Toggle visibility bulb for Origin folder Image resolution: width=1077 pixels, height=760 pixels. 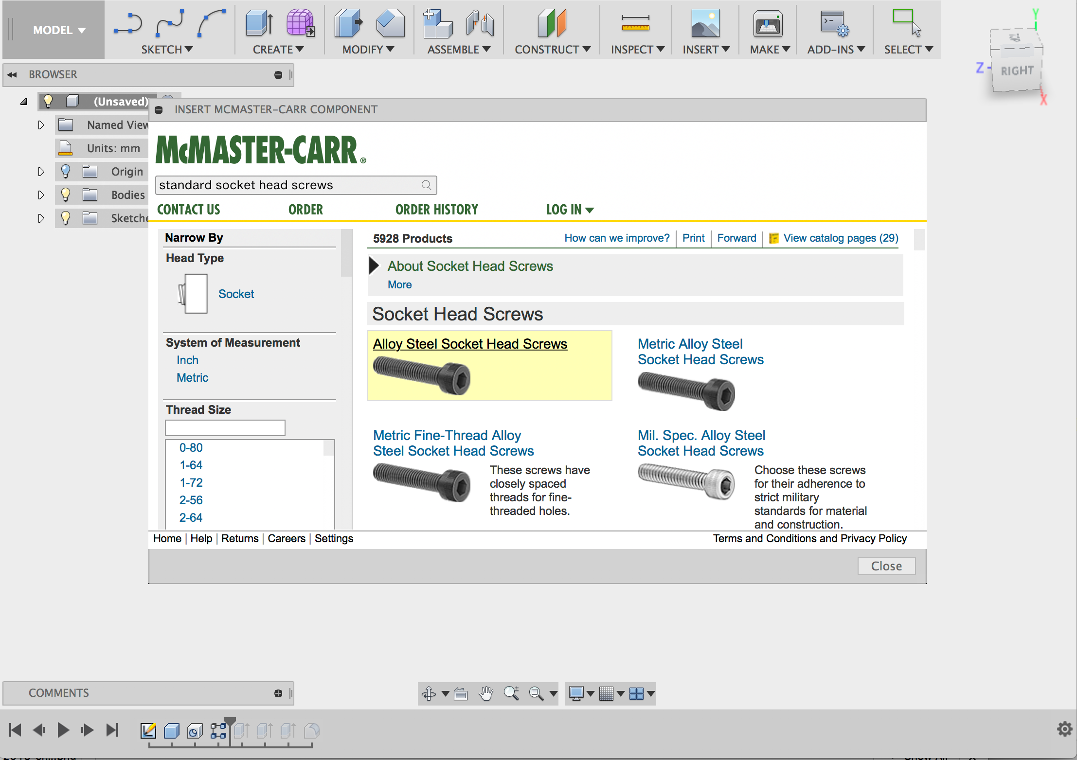[66, 171]
